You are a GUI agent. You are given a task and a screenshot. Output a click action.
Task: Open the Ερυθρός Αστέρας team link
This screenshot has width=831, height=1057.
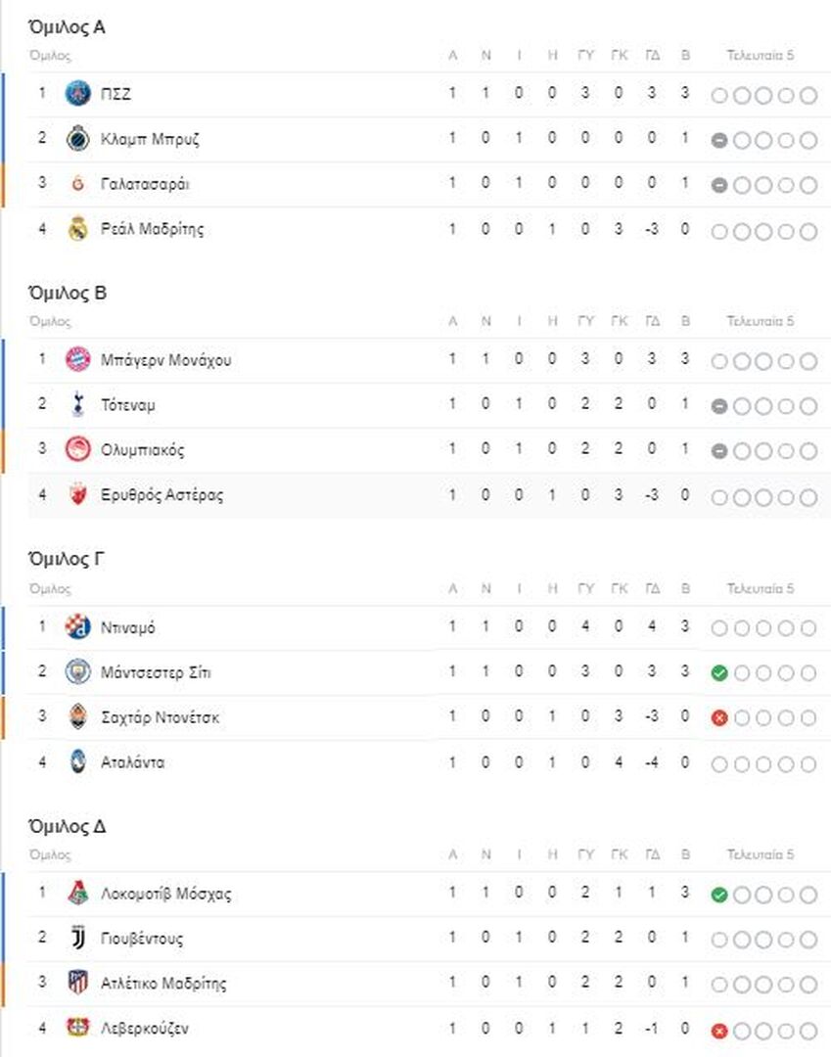point(162,495)
